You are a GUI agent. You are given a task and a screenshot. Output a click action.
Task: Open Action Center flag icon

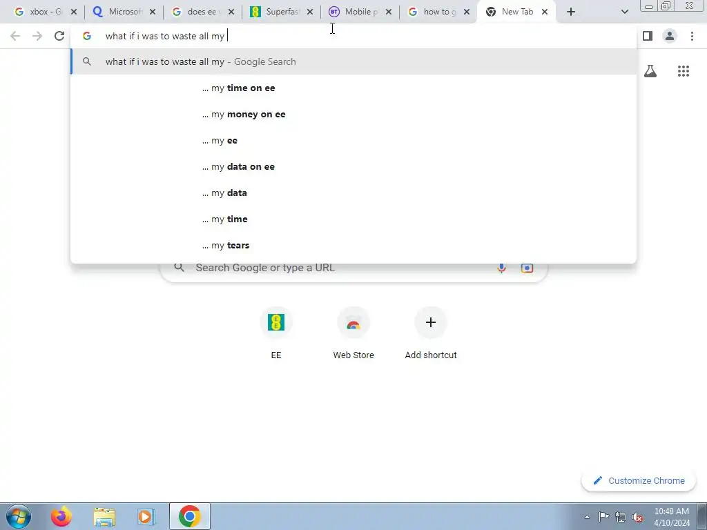603,517
